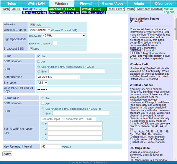Enable SSID Isolation for SSID1
Image resolution: width=177 pixels, height=164 pixels.
click(39, 61)
